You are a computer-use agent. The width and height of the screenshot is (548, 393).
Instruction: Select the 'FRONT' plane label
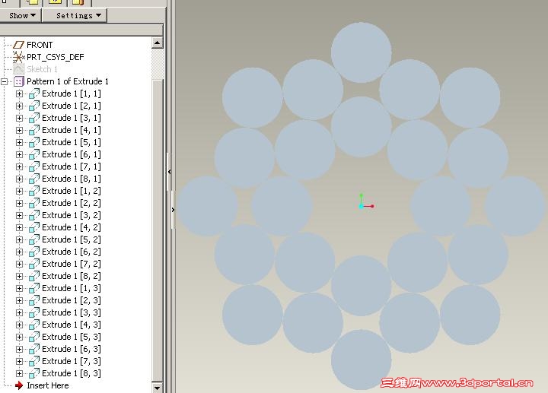[40, 45]
